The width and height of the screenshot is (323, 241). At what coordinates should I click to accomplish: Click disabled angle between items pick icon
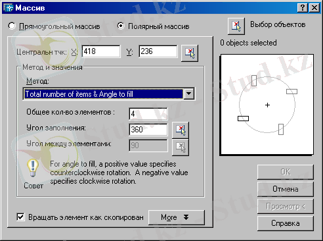tap(181, 147)
